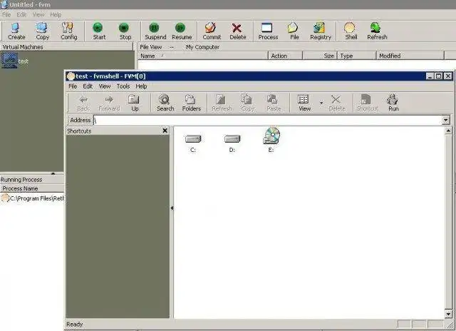The width and height of the screenshot is (456, 331).
Task: Click the File toolbar icon in fvm
Action: [x=294, y=31]
